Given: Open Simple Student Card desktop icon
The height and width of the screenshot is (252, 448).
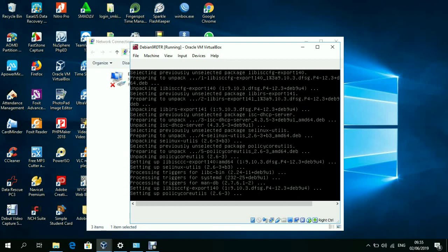Looking at the screenshot, I should click(x=61, y=215).
